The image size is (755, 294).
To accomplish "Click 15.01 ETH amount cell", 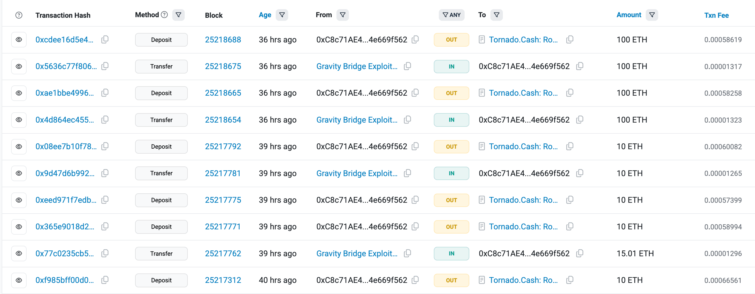I will [635, 253].
